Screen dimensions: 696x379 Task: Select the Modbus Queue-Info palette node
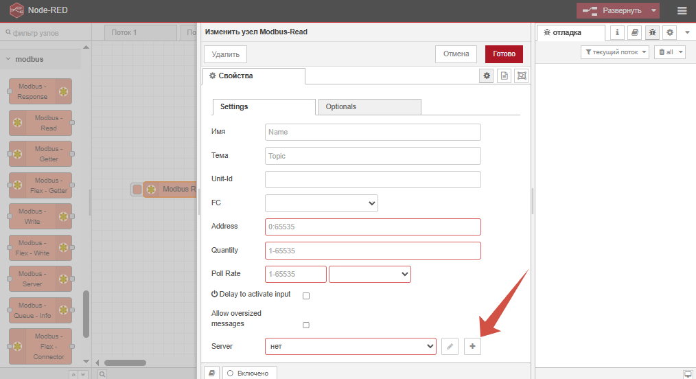pos(40,310)
